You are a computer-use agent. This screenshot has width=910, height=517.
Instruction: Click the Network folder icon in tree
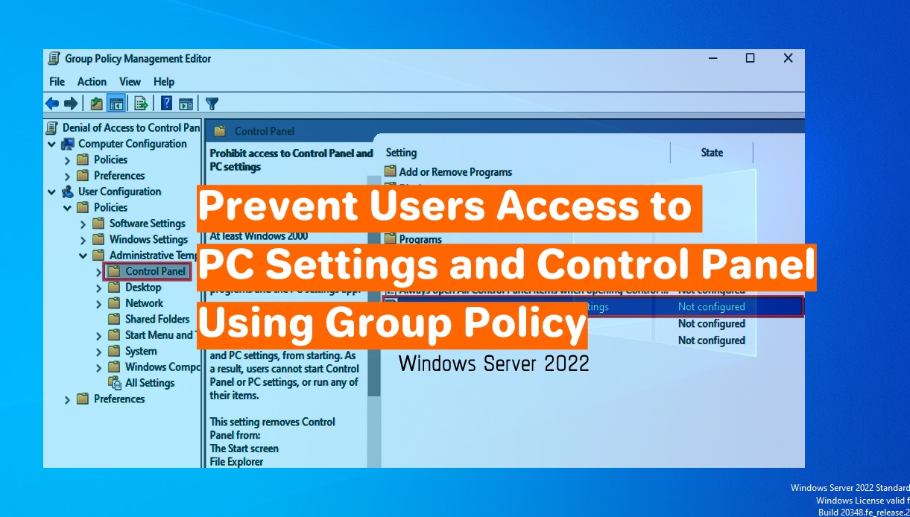click(x=114, y=302)
